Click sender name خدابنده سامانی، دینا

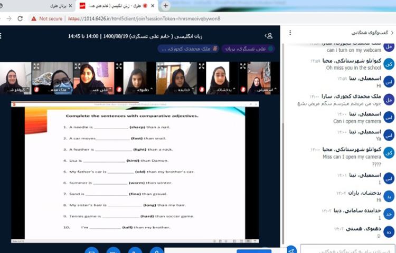tap(357, 210)
